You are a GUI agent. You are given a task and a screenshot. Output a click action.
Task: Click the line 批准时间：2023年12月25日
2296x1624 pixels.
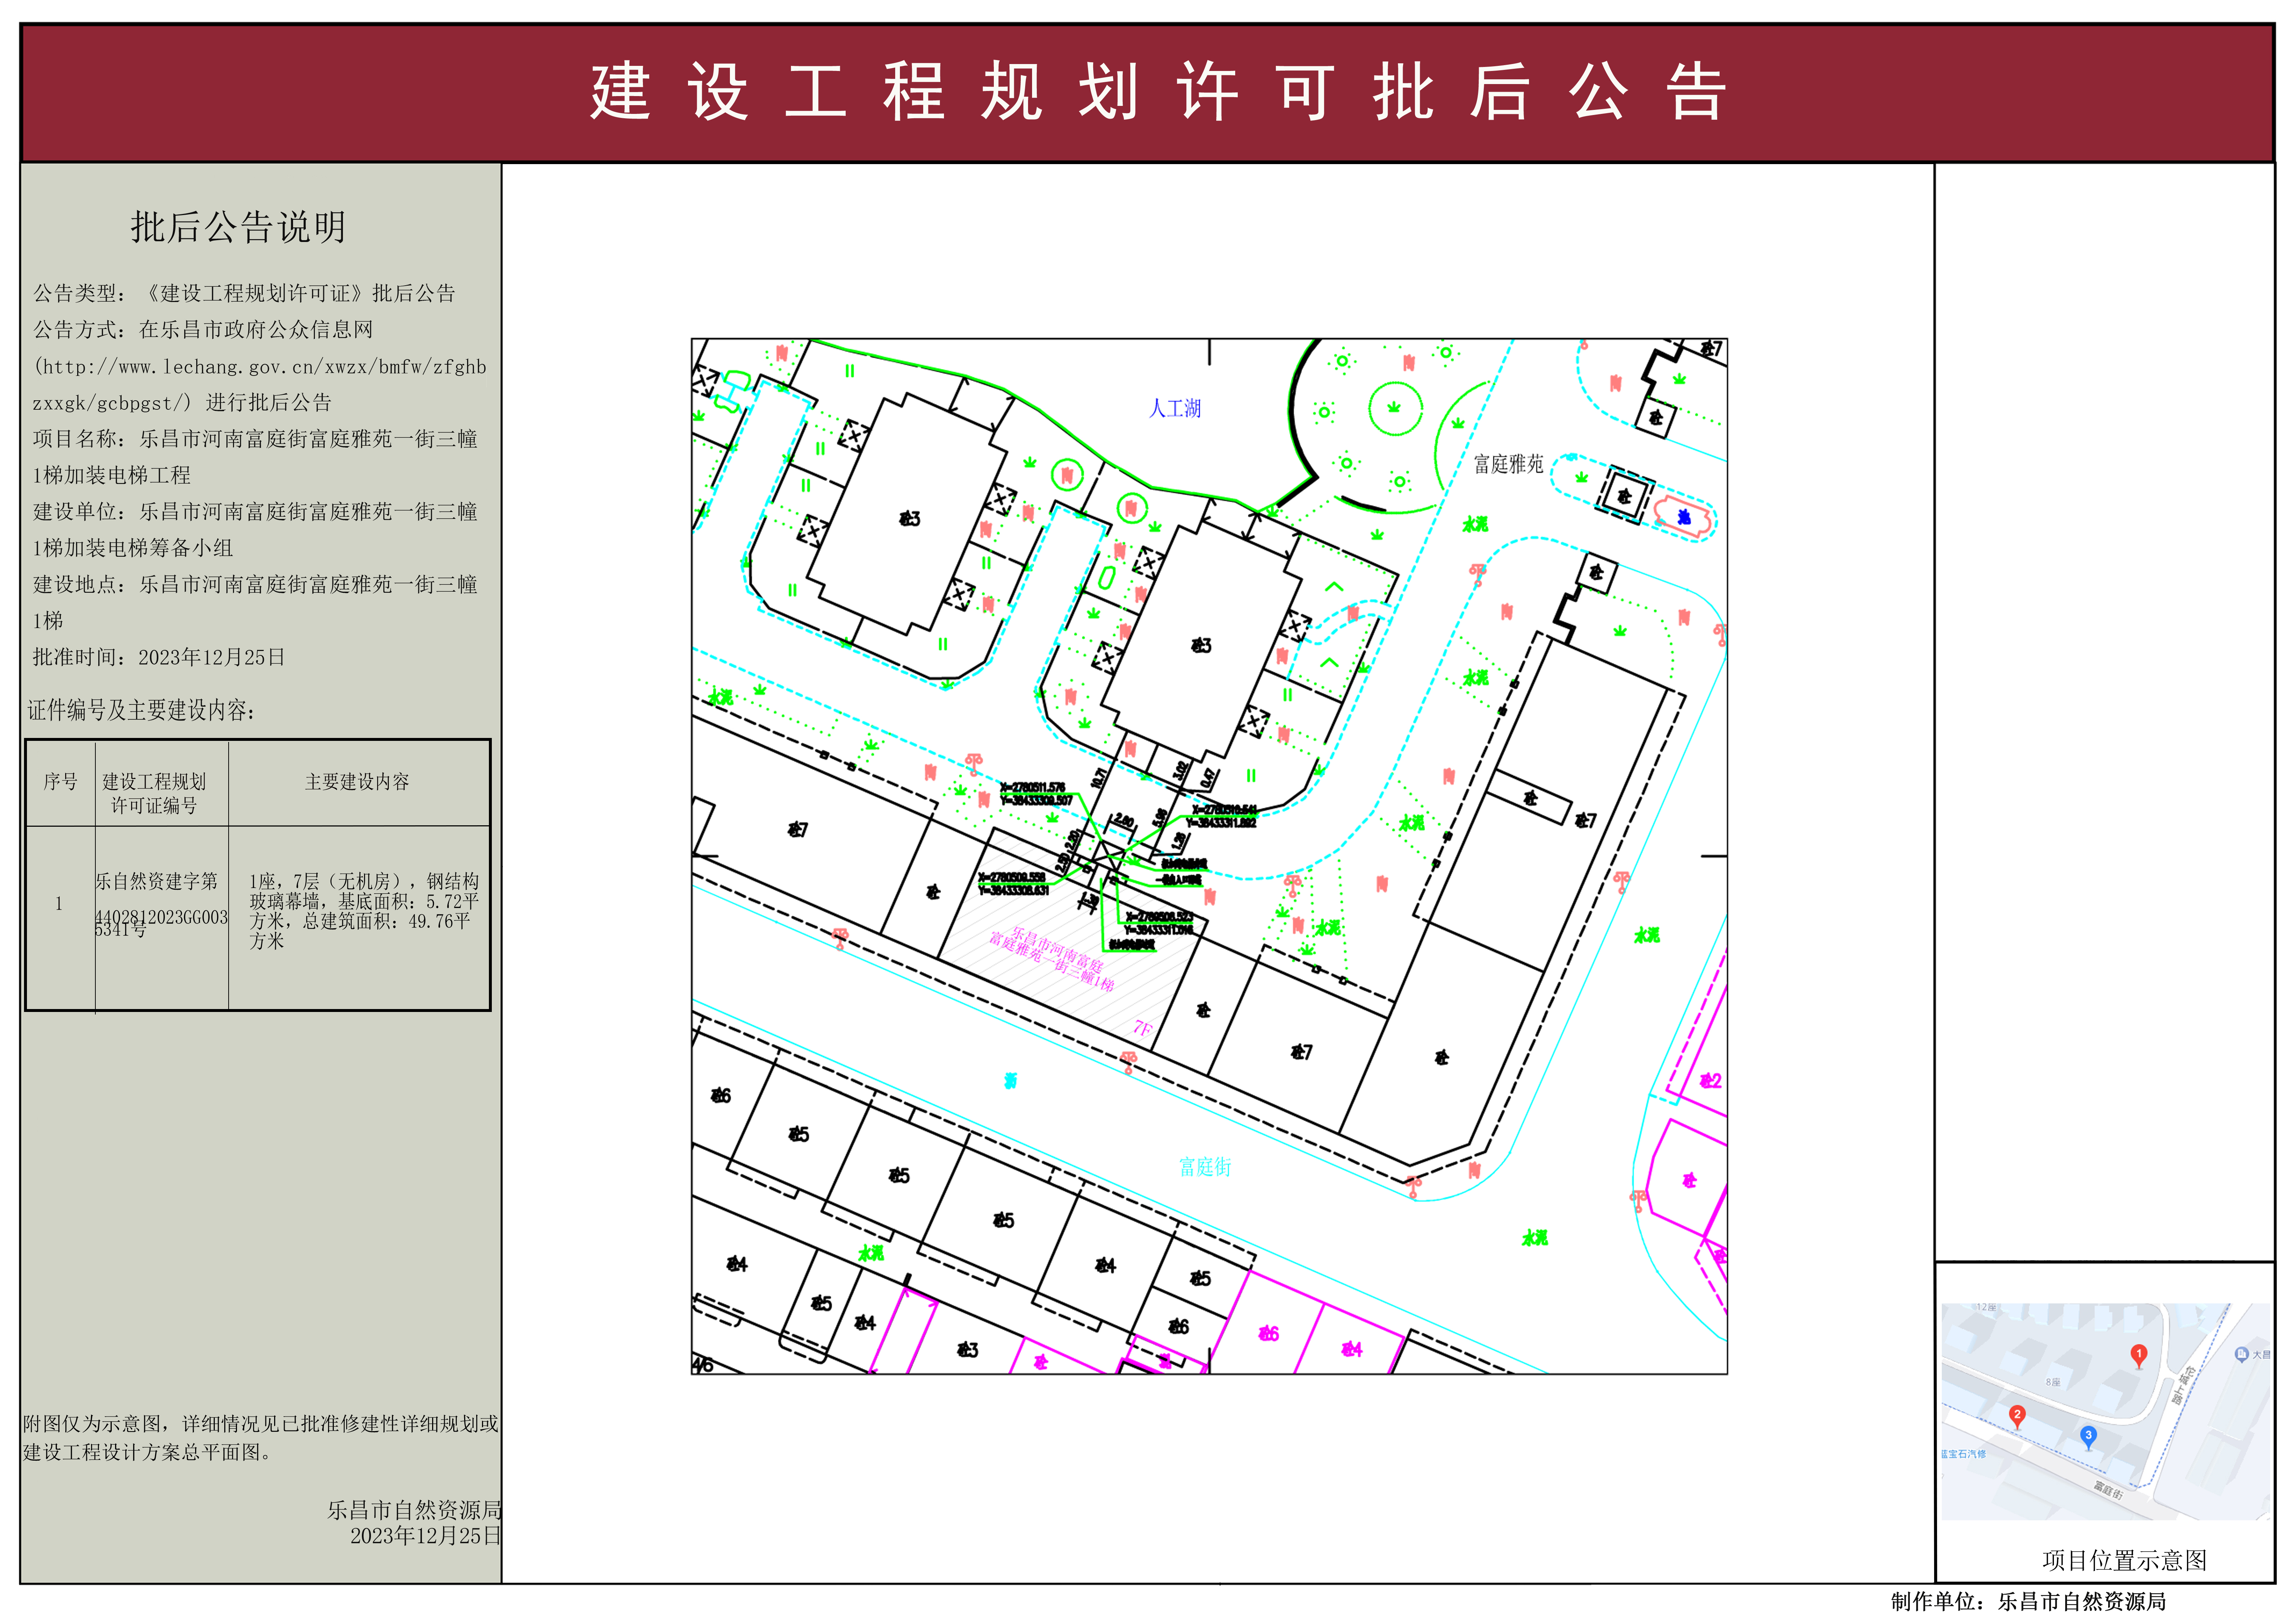[x=159, y=657]
